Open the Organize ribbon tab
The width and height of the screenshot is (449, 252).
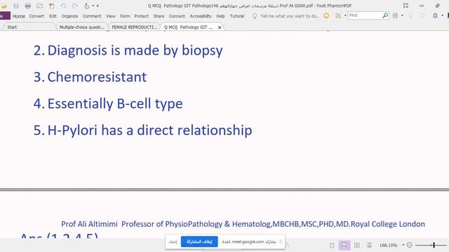coord(69,16)
